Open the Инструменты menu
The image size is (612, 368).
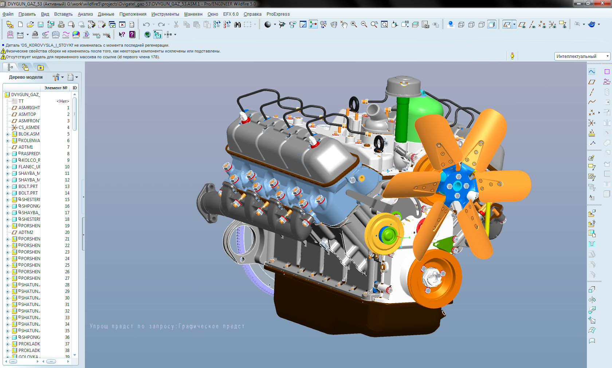[165, 14]
